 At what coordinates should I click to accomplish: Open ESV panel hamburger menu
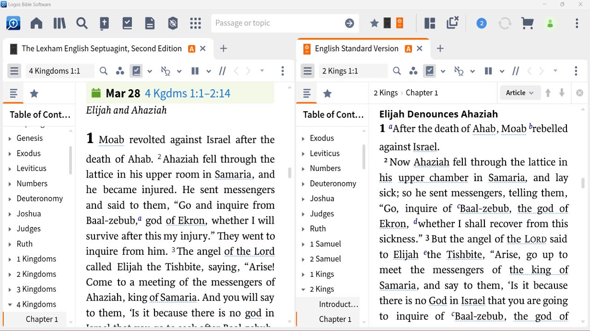tap(307, 71)
